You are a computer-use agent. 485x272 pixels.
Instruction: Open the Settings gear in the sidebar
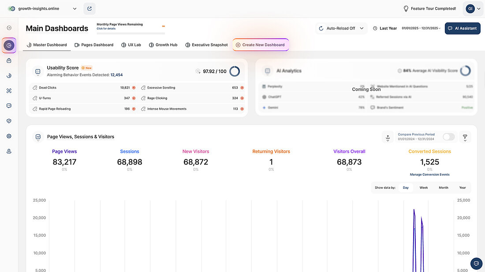tap(9, 136)
